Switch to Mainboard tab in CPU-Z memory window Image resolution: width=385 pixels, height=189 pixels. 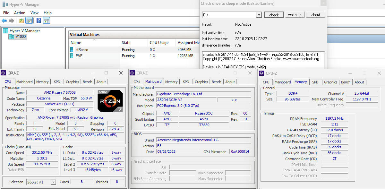(x=283, y=82)
